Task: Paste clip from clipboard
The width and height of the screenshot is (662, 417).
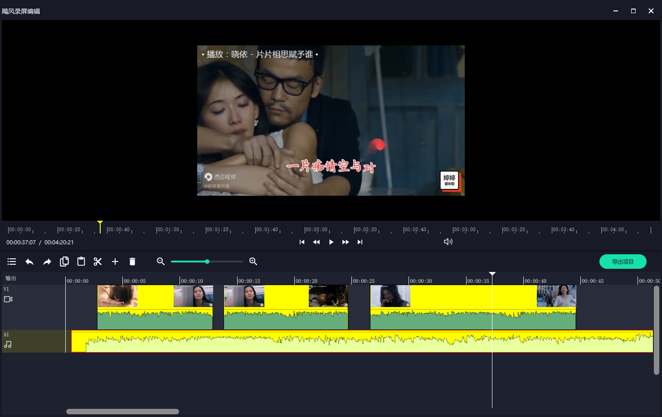Action: pos(81,262)
